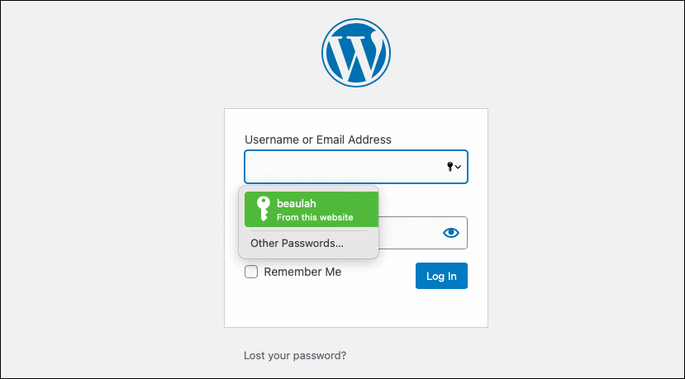The height and width of the screenshot is (379, 685).
Task: Click the white key icon in green suggestion
Action: (x=263, y=209)
